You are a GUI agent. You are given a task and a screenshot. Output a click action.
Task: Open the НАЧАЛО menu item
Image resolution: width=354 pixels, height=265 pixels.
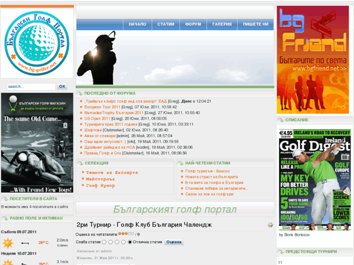[137, 24]
